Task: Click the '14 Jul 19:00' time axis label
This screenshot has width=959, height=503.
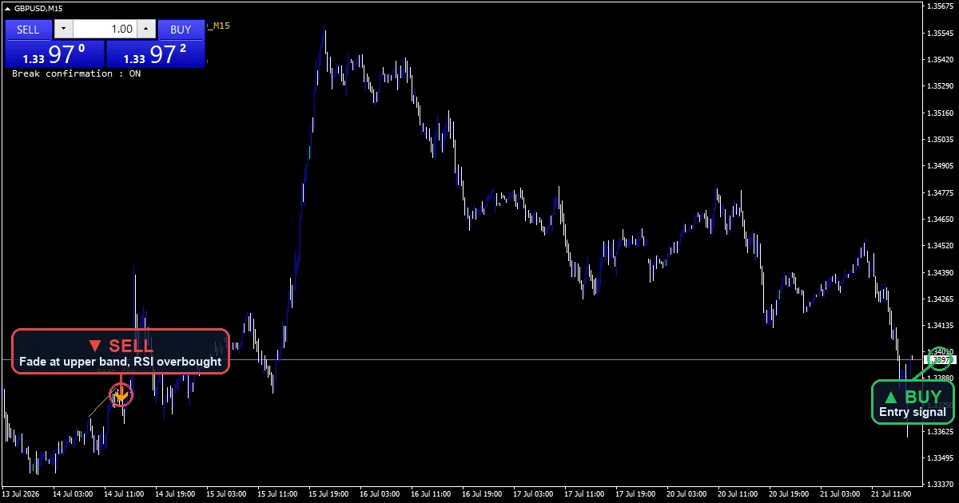Action: point(176,494)
